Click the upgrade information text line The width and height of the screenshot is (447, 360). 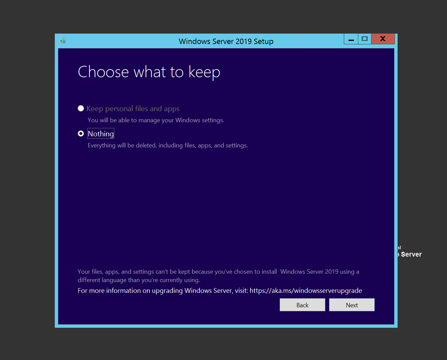click(x=219, y=290)
